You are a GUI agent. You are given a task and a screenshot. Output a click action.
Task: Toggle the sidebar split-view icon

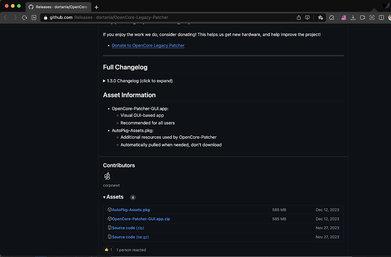click(x=382, y=18)
